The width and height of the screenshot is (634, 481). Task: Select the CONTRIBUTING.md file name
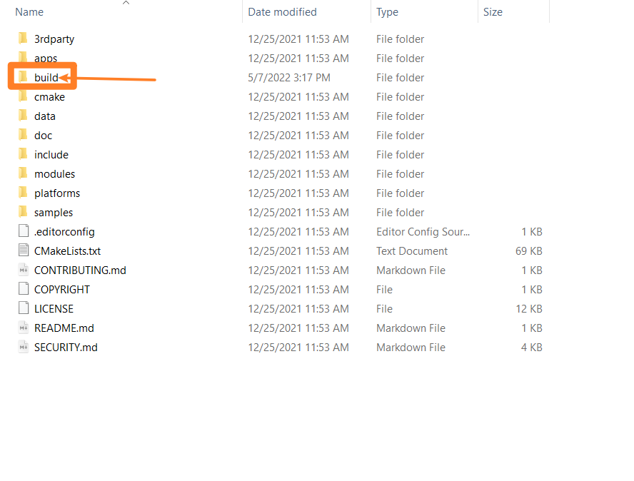80,270
